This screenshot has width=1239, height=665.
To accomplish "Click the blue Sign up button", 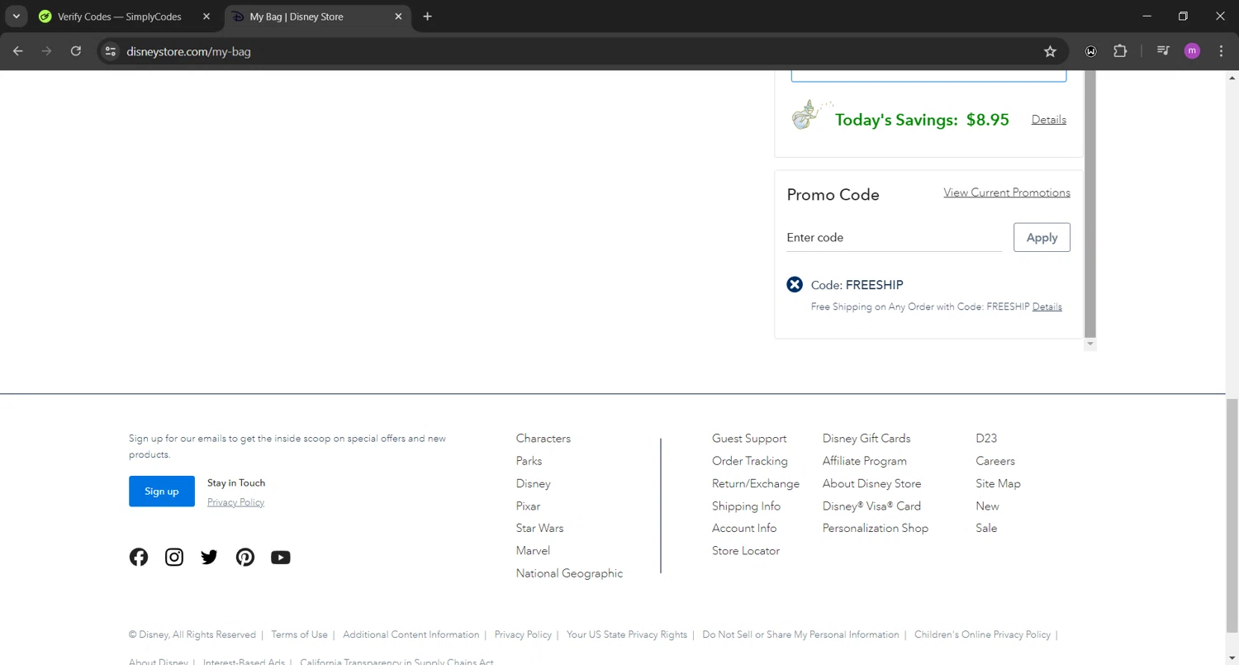I will click(162, 492).
